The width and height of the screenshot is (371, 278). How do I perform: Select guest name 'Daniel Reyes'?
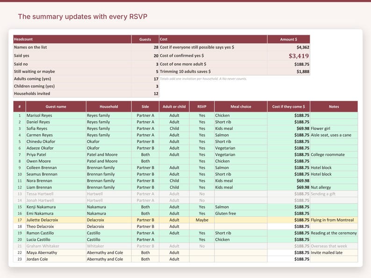pos(38,122)
